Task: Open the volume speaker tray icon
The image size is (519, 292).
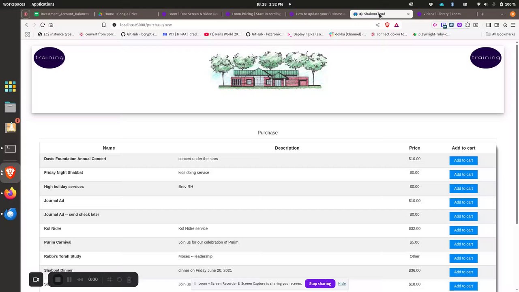Action: click(x=486, y=4)
